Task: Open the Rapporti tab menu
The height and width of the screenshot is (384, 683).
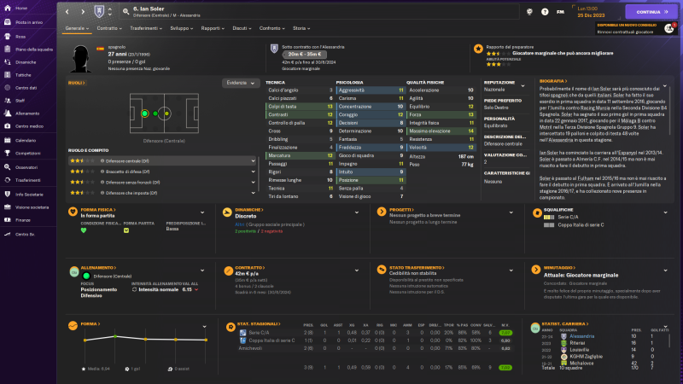Action: coord(213,28)
